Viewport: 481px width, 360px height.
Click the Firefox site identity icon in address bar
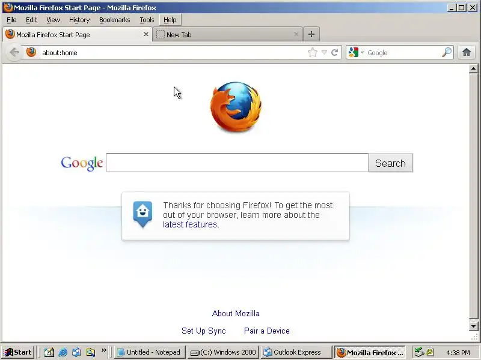pos(31,52)
